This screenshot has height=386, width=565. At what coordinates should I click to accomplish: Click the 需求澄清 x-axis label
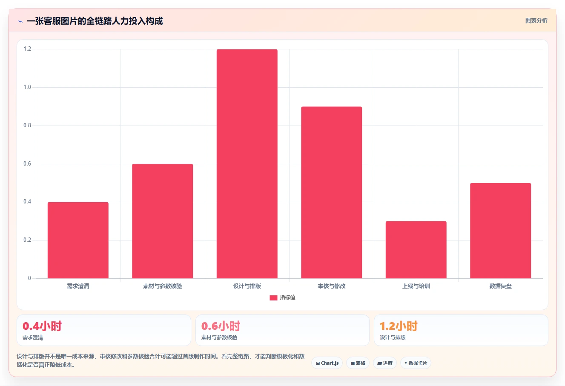78,286
